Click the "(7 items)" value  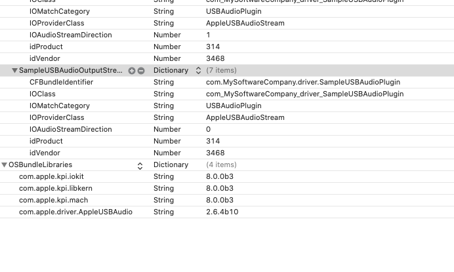coord(221,70)
